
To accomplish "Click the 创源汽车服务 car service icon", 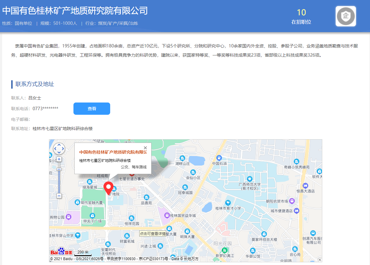I will click(x=313, y=233).
